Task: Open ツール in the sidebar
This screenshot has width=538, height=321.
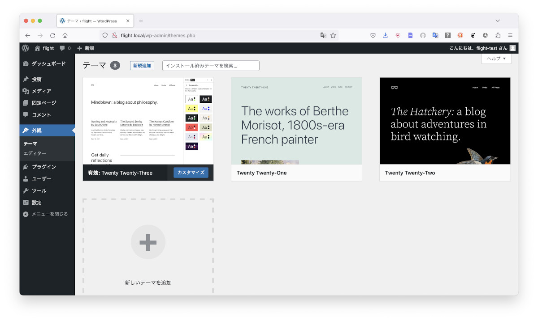Action: coord(47,190)
